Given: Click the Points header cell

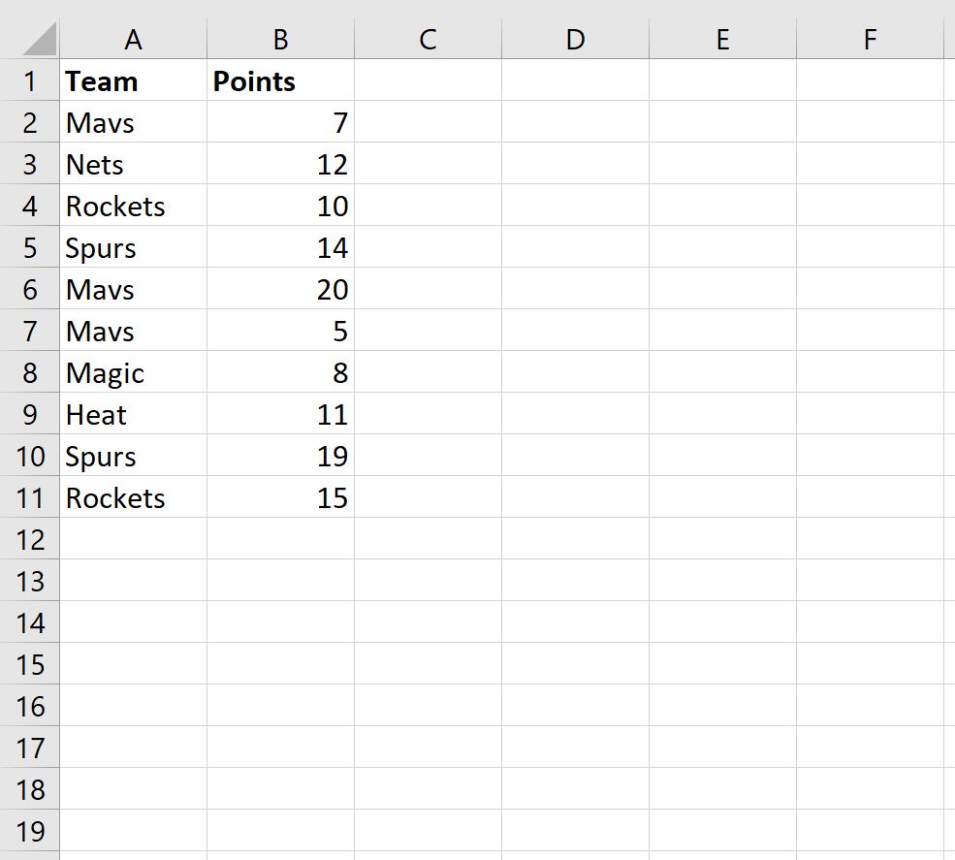Looking at the screenshot, I should pos(281,80).
